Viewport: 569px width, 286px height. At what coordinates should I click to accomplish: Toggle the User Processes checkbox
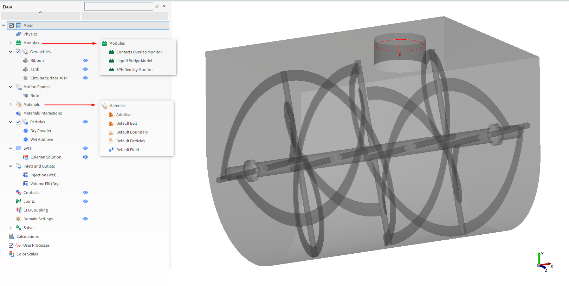point(11,245)
